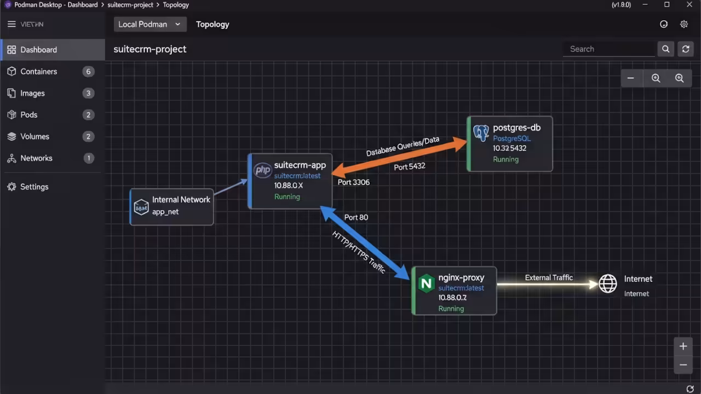Image resolution: width=701 pixels, height=394 pixels.
Task: Select the postgres-db node
Action: 509,143
